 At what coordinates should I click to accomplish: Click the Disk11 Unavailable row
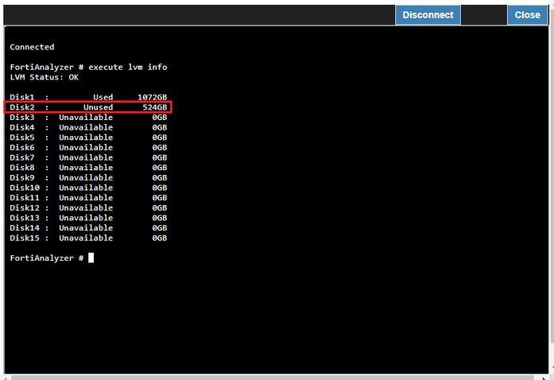(x=88, y=198)
